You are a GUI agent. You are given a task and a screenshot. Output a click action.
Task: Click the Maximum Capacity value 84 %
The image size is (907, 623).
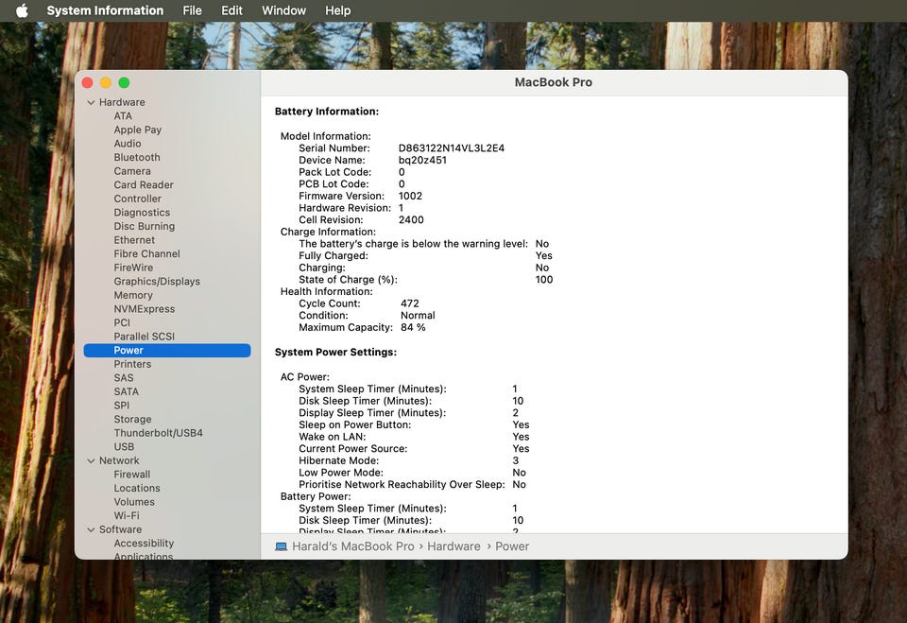pos(413,328)
